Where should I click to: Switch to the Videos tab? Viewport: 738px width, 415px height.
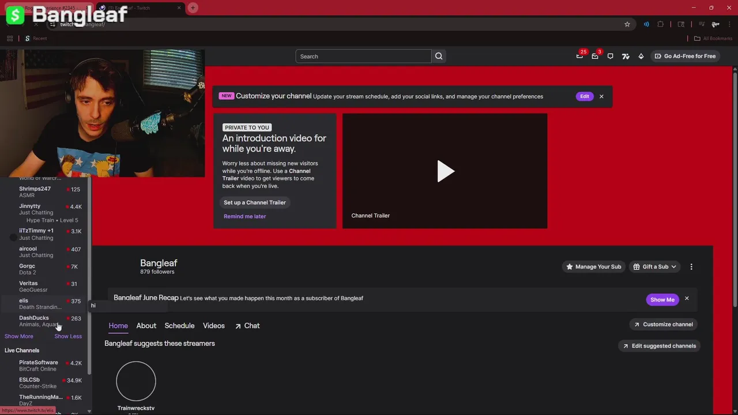click(214, 326)
